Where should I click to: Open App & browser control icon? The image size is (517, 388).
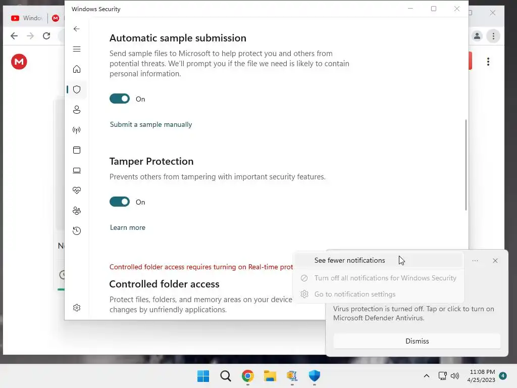pyautogui.click(x=77, y=150)
